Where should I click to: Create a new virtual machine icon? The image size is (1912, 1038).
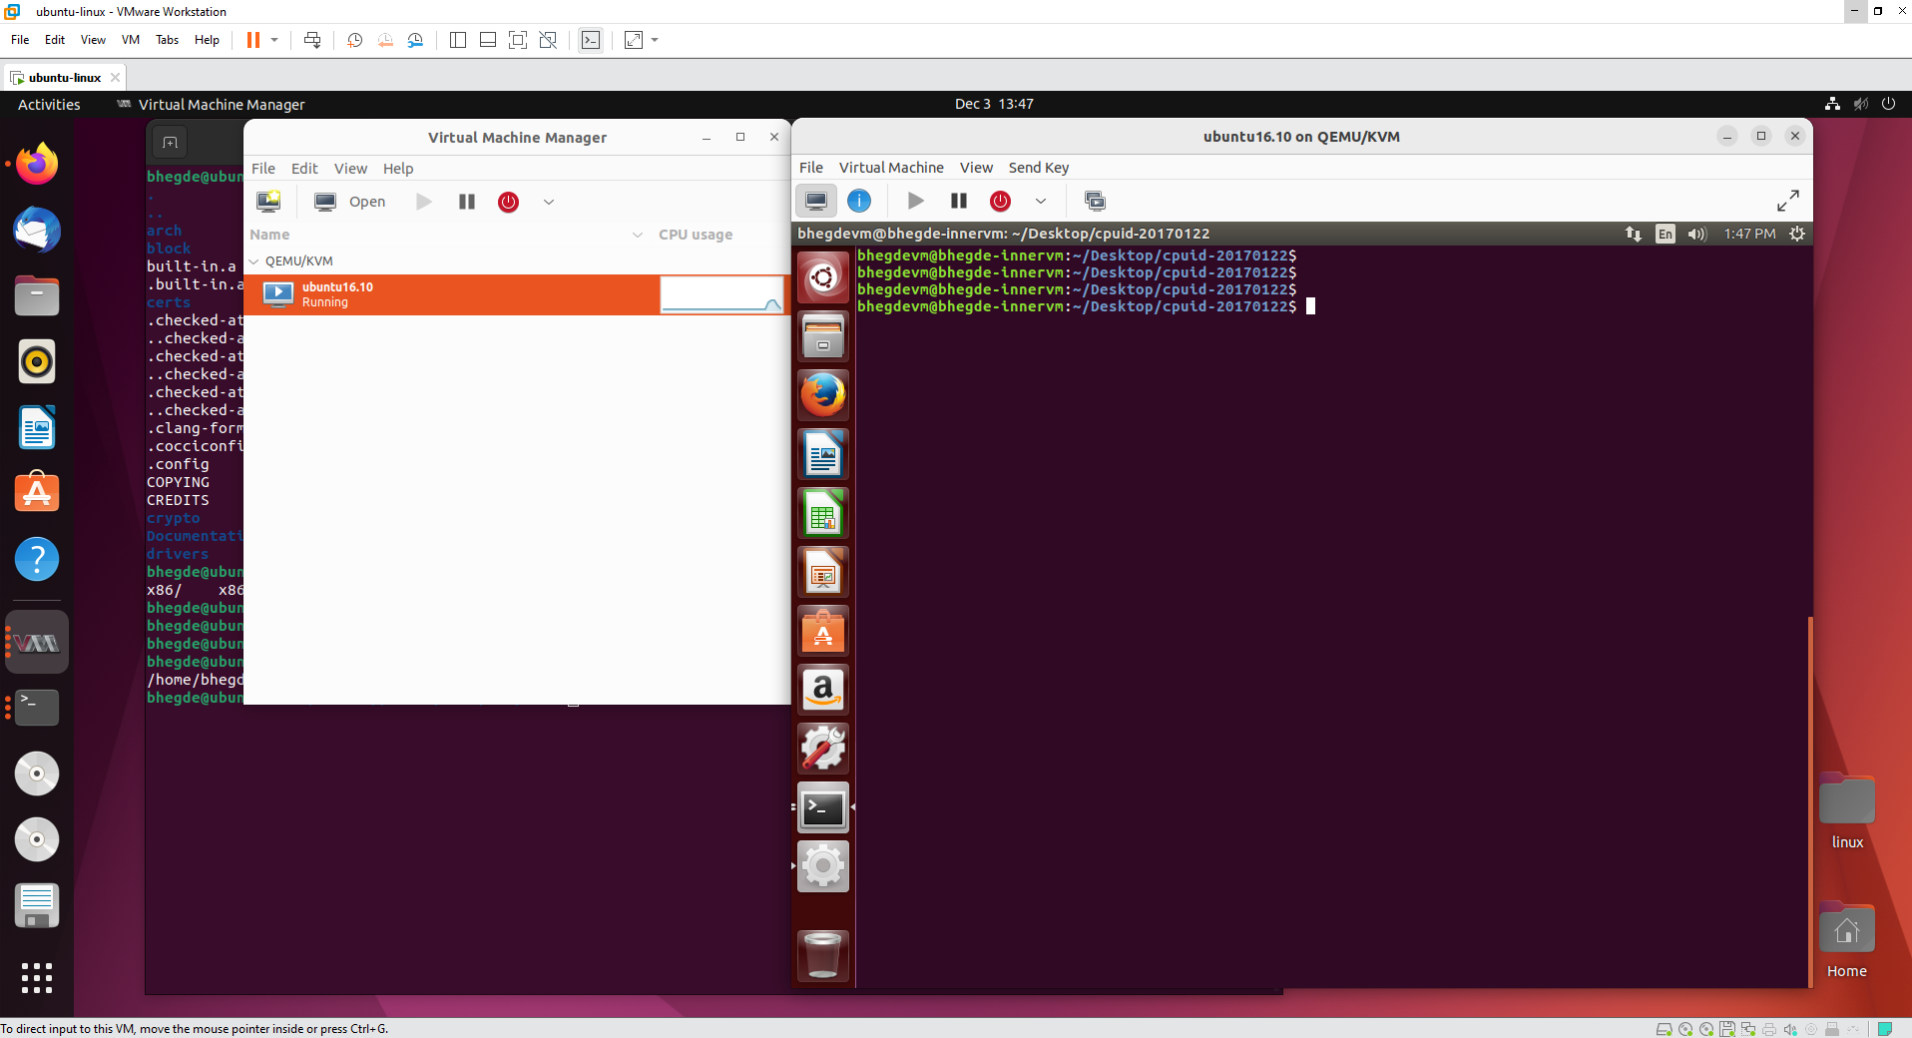pyautogui.click(x=268, y=202)
